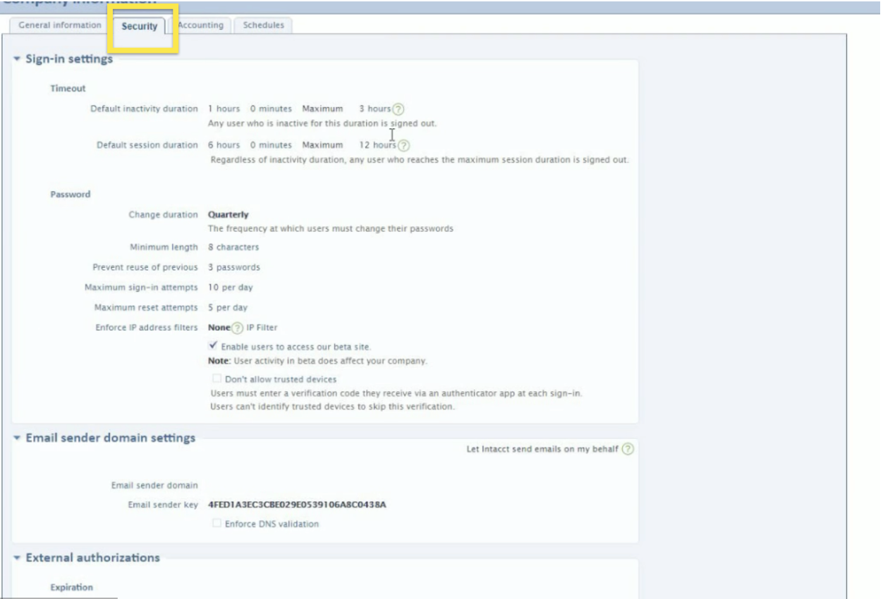883x599 pixels.
Task: Select the Security tab
Action: coord(139,26)
